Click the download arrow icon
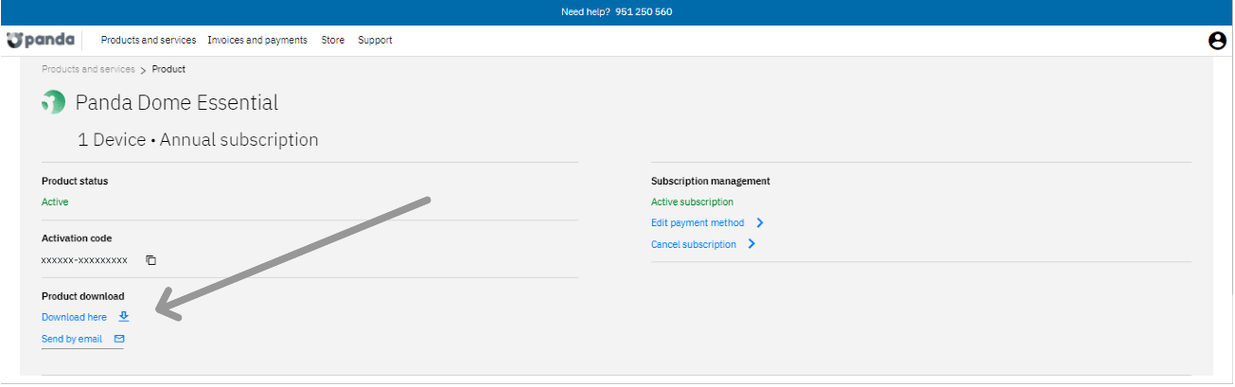The image size is (1235, 387). (124, 317)
